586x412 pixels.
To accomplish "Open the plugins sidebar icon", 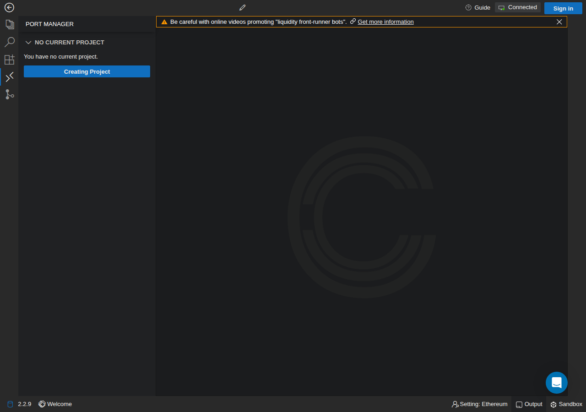I will 9,60.
